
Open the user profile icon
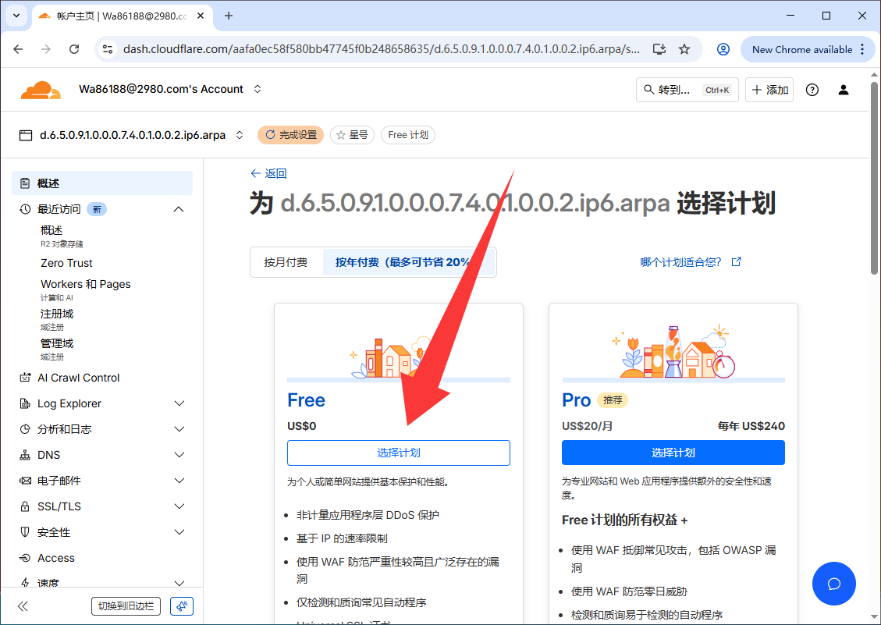point(844,90)
